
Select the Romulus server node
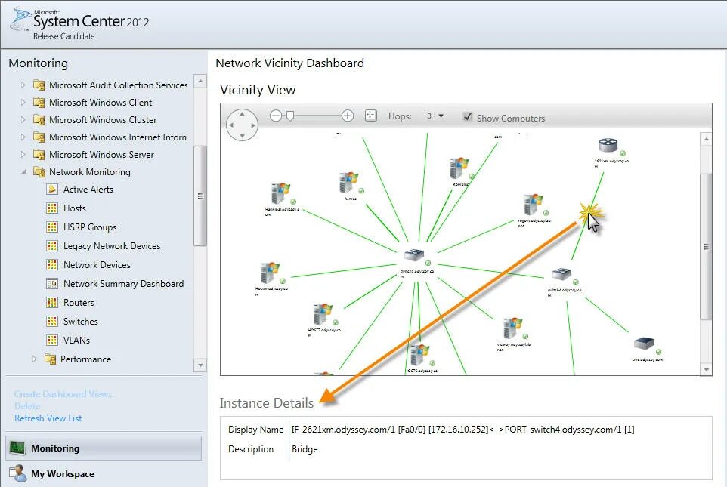pos(459,168)
